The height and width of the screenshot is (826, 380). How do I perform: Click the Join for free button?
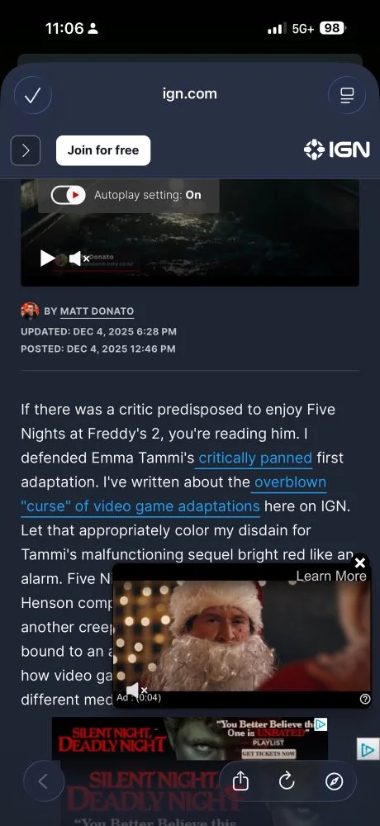coord(103,150)
